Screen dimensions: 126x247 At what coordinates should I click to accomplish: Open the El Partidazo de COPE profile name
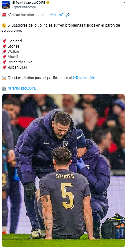point(29,3)
